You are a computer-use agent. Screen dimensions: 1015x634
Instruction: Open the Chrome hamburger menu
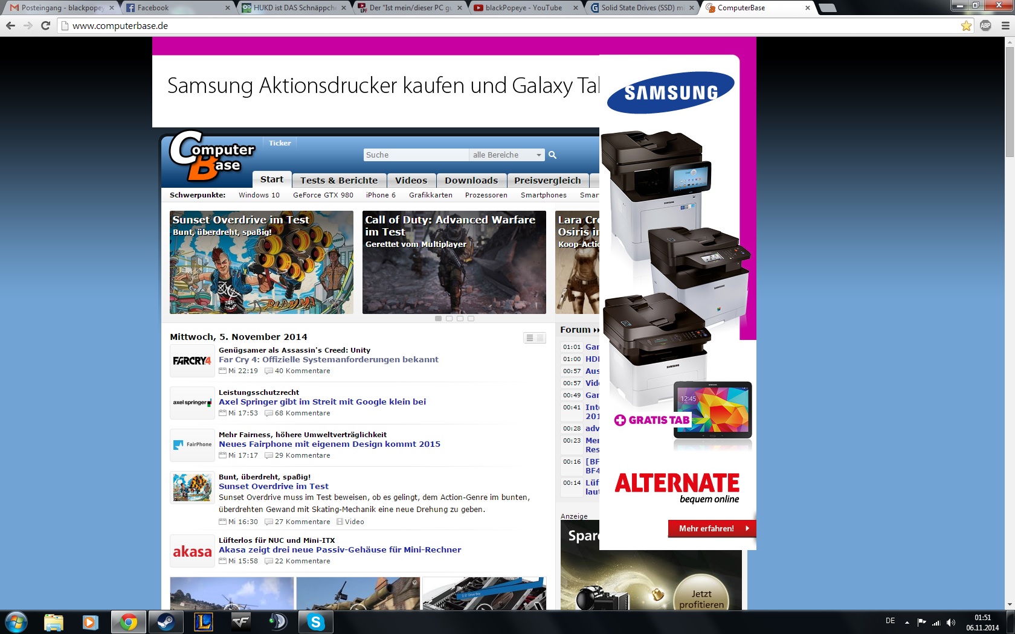(1005, 25)
